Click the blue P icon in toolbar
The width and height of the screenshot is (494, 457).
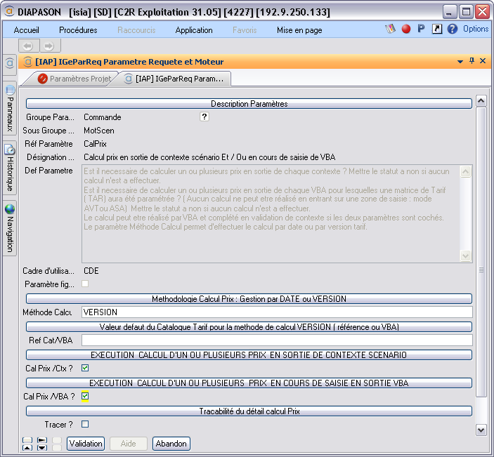coord(421,29)
